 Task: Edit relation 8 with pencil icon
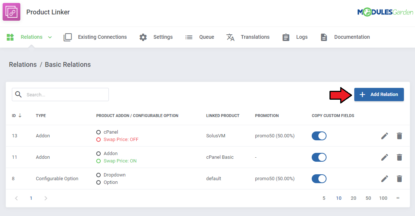[x=385, y=178]
